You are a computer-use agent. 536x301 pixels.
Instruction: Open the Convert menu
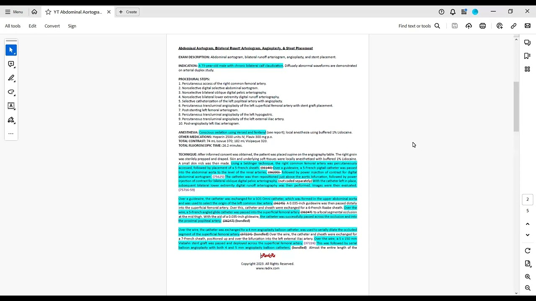[52, 26]
